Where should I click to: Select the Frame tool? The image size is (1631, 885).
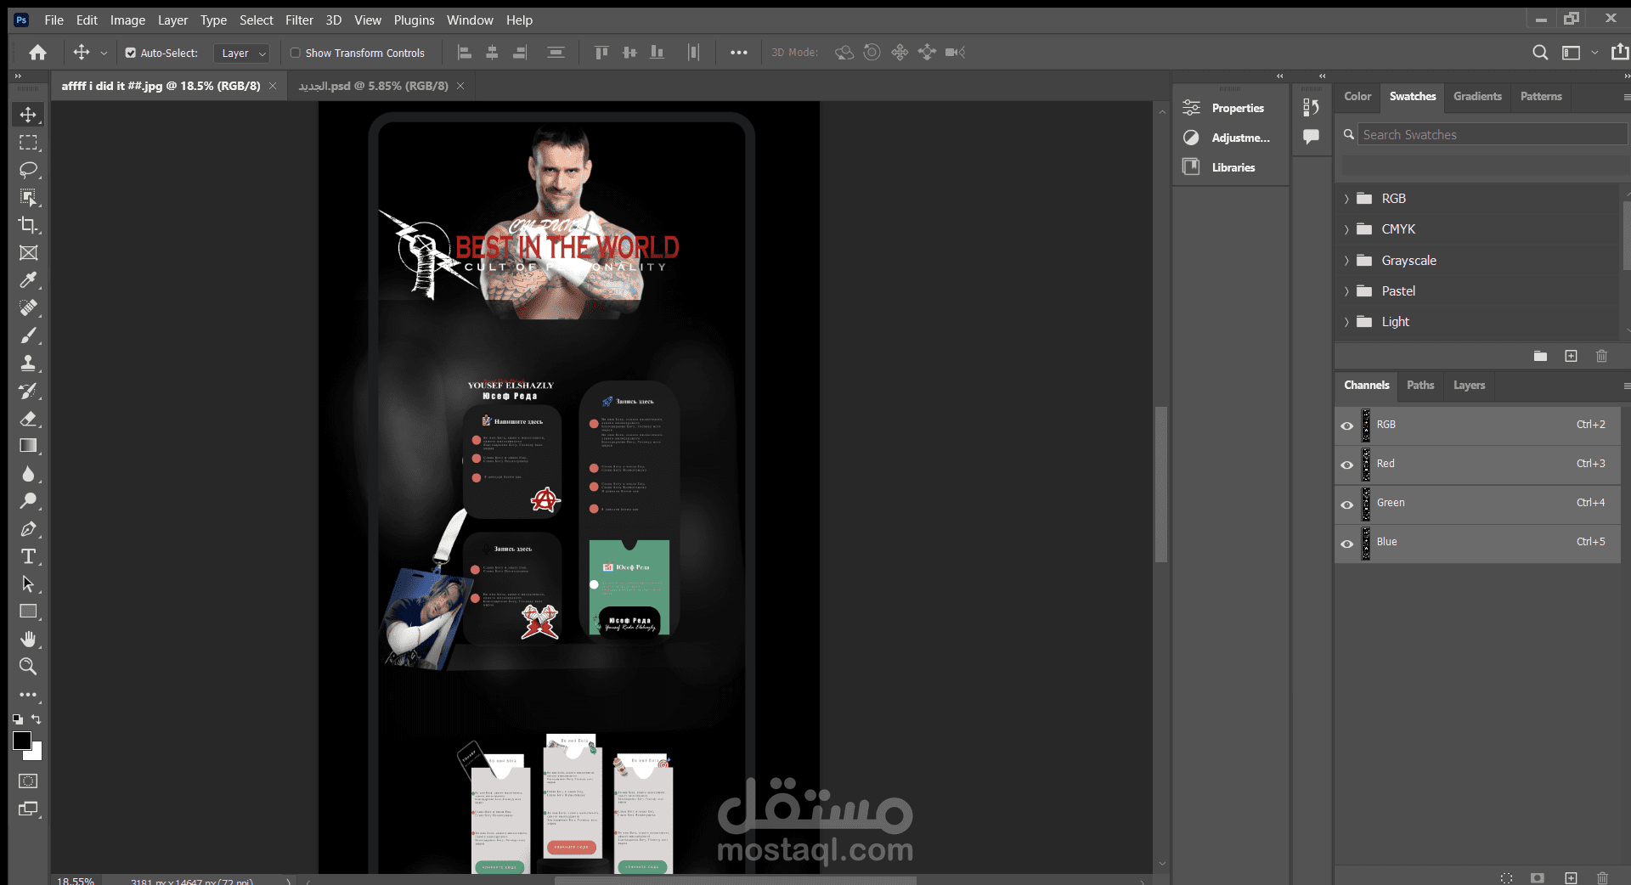point(28,253)
